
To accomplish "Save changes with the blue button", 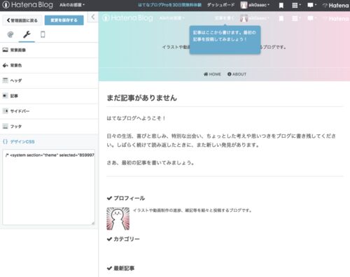I will point(64,20).
